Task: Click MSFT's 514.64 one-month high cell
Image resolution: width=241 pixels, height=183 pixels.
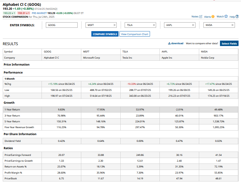Action: coord(101,96)
